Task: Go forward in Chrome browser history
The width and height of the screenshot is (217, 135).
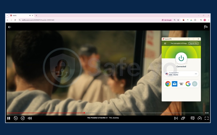Action: coord(11,20)
